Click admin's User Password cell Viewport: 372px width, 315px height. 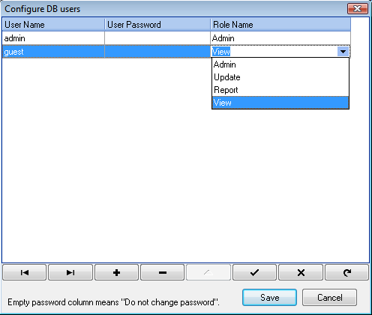tap(157, 38)
